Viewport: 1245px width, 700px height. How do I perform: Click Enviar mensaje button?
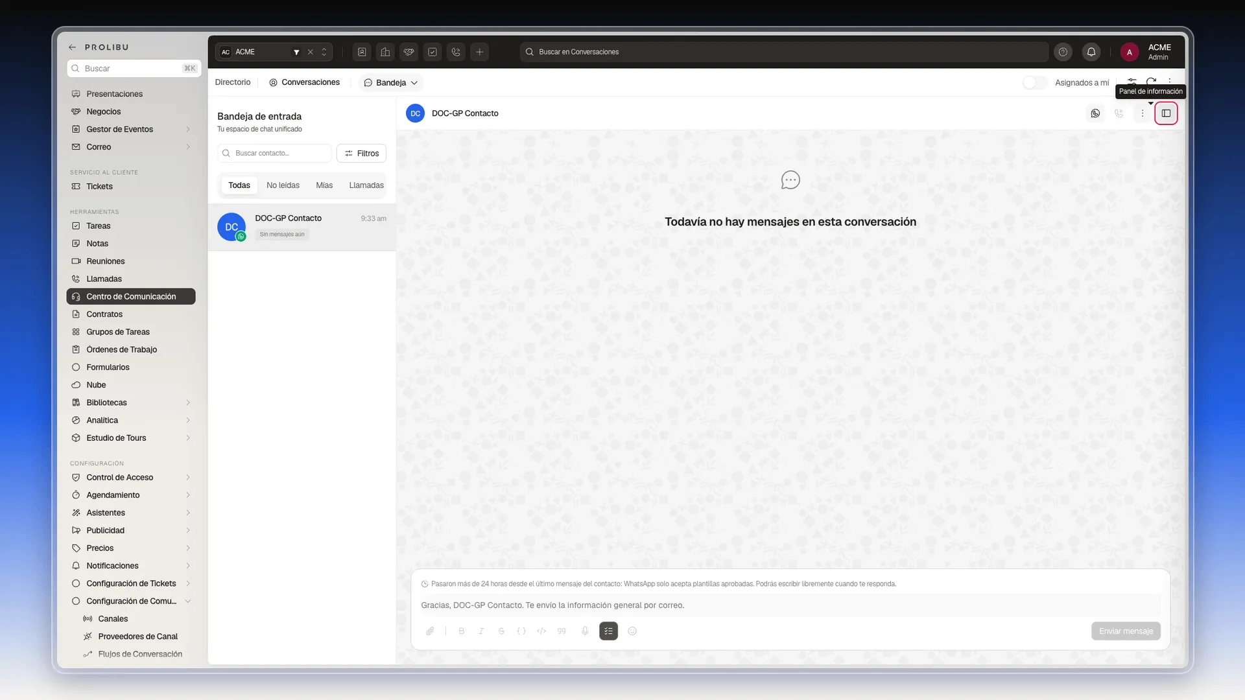click(1126, 631)
